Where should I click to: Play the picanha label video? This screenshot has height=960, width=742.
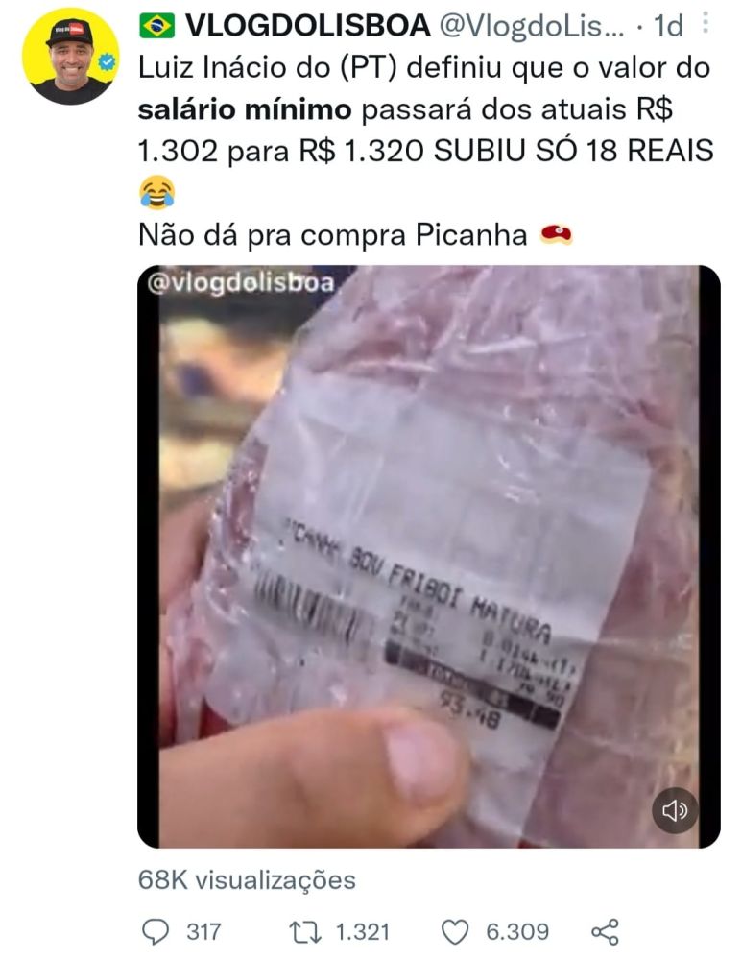tap(428, 556)
